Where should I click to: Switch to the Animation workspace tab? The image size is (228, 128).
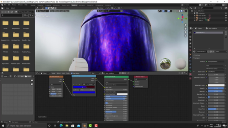click(82, 5)
